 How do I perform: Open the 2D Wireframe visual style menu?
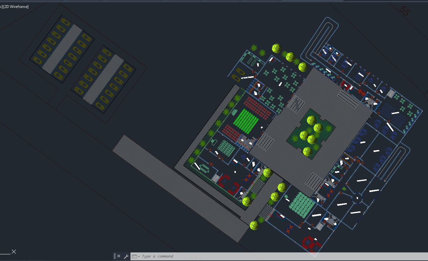pos(16,7)
